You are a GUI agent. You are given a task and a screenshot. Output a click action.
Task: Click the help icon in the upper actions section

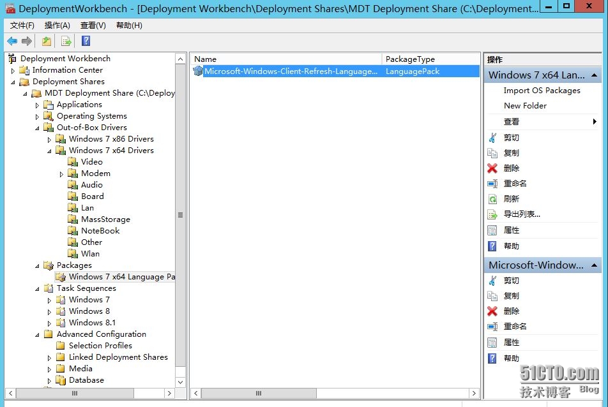(492, 246)
